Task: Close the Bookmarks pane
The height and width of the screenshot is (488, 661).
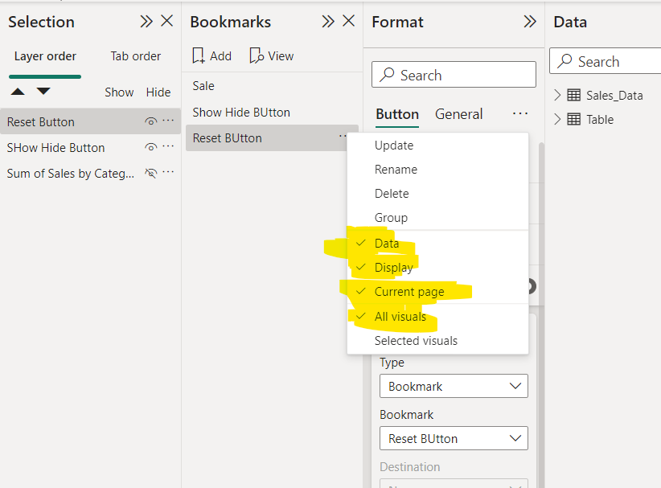Action: coord(349,21)
